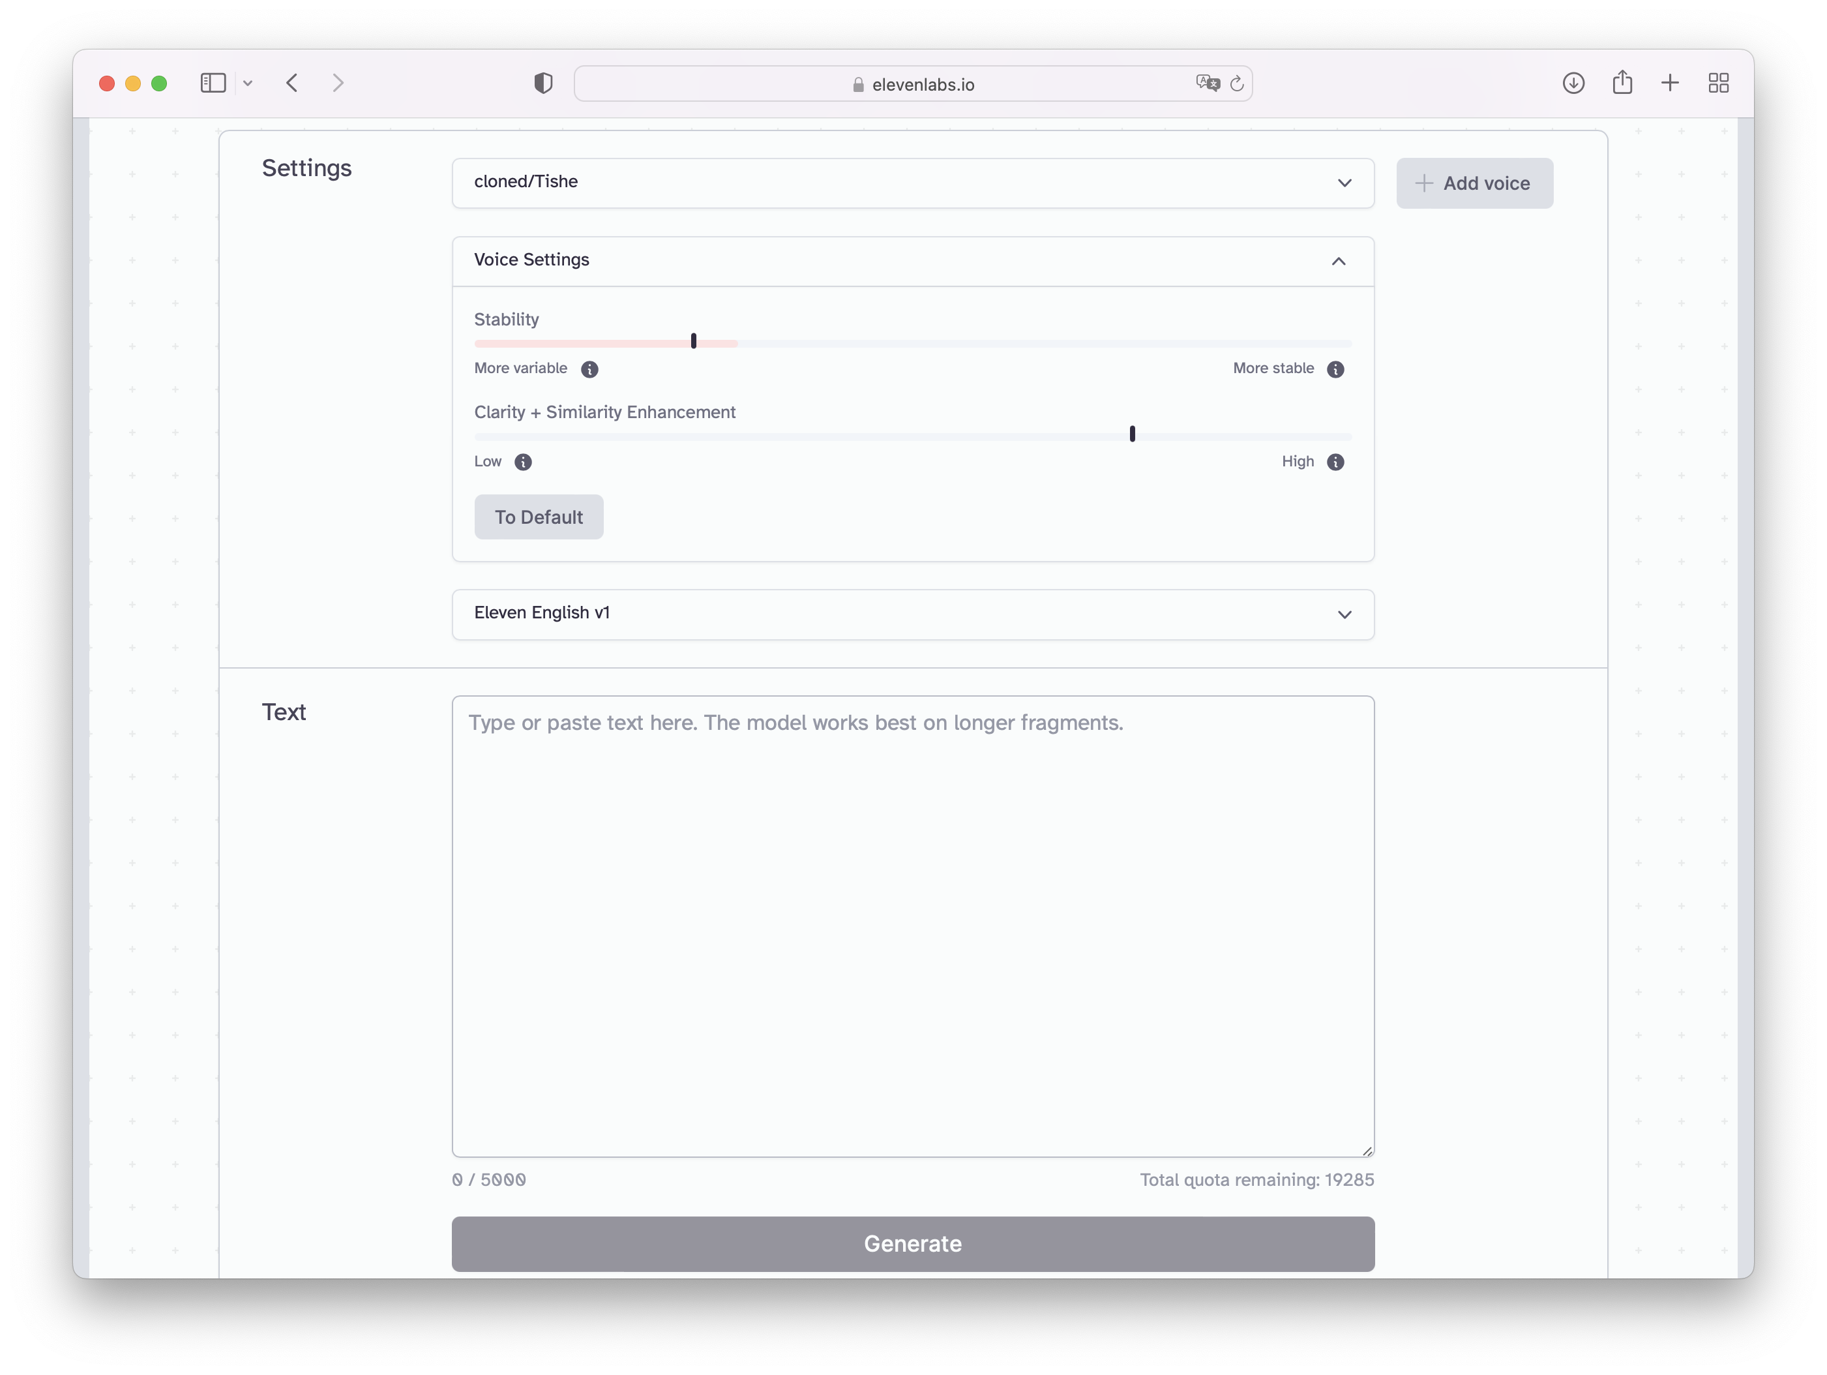Click the '0 / 5000' character counter
The image size is (1827, 1375).
489,1180
